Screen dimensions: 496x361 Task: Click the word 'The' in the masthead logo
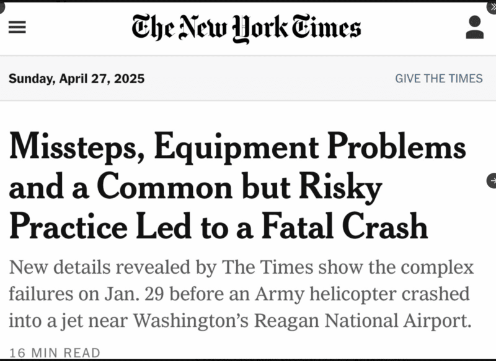[x=153, y=28]
